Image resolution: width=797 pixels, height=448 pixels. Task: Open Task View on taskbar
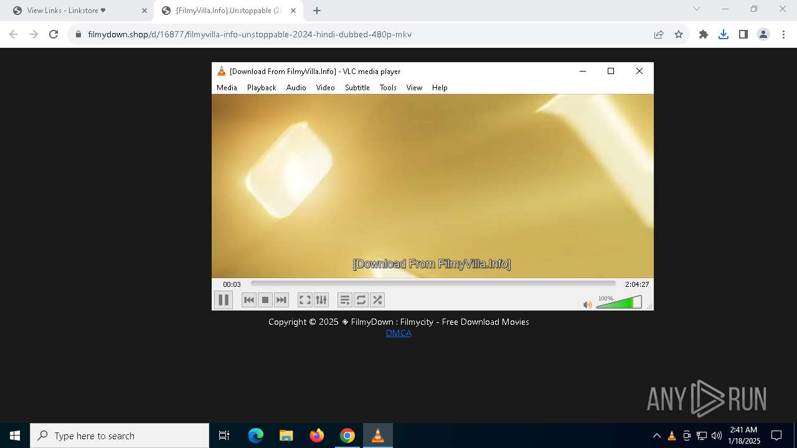(224, 436)
